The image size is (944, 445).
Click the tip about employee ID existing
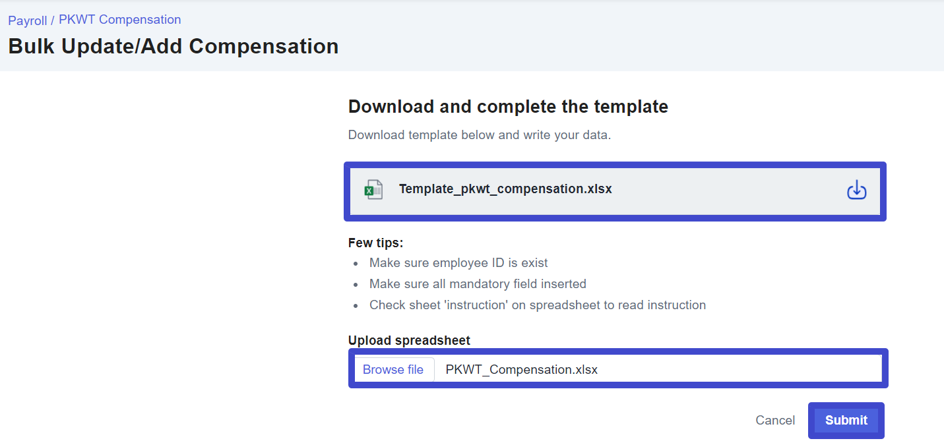click(458, 263)
